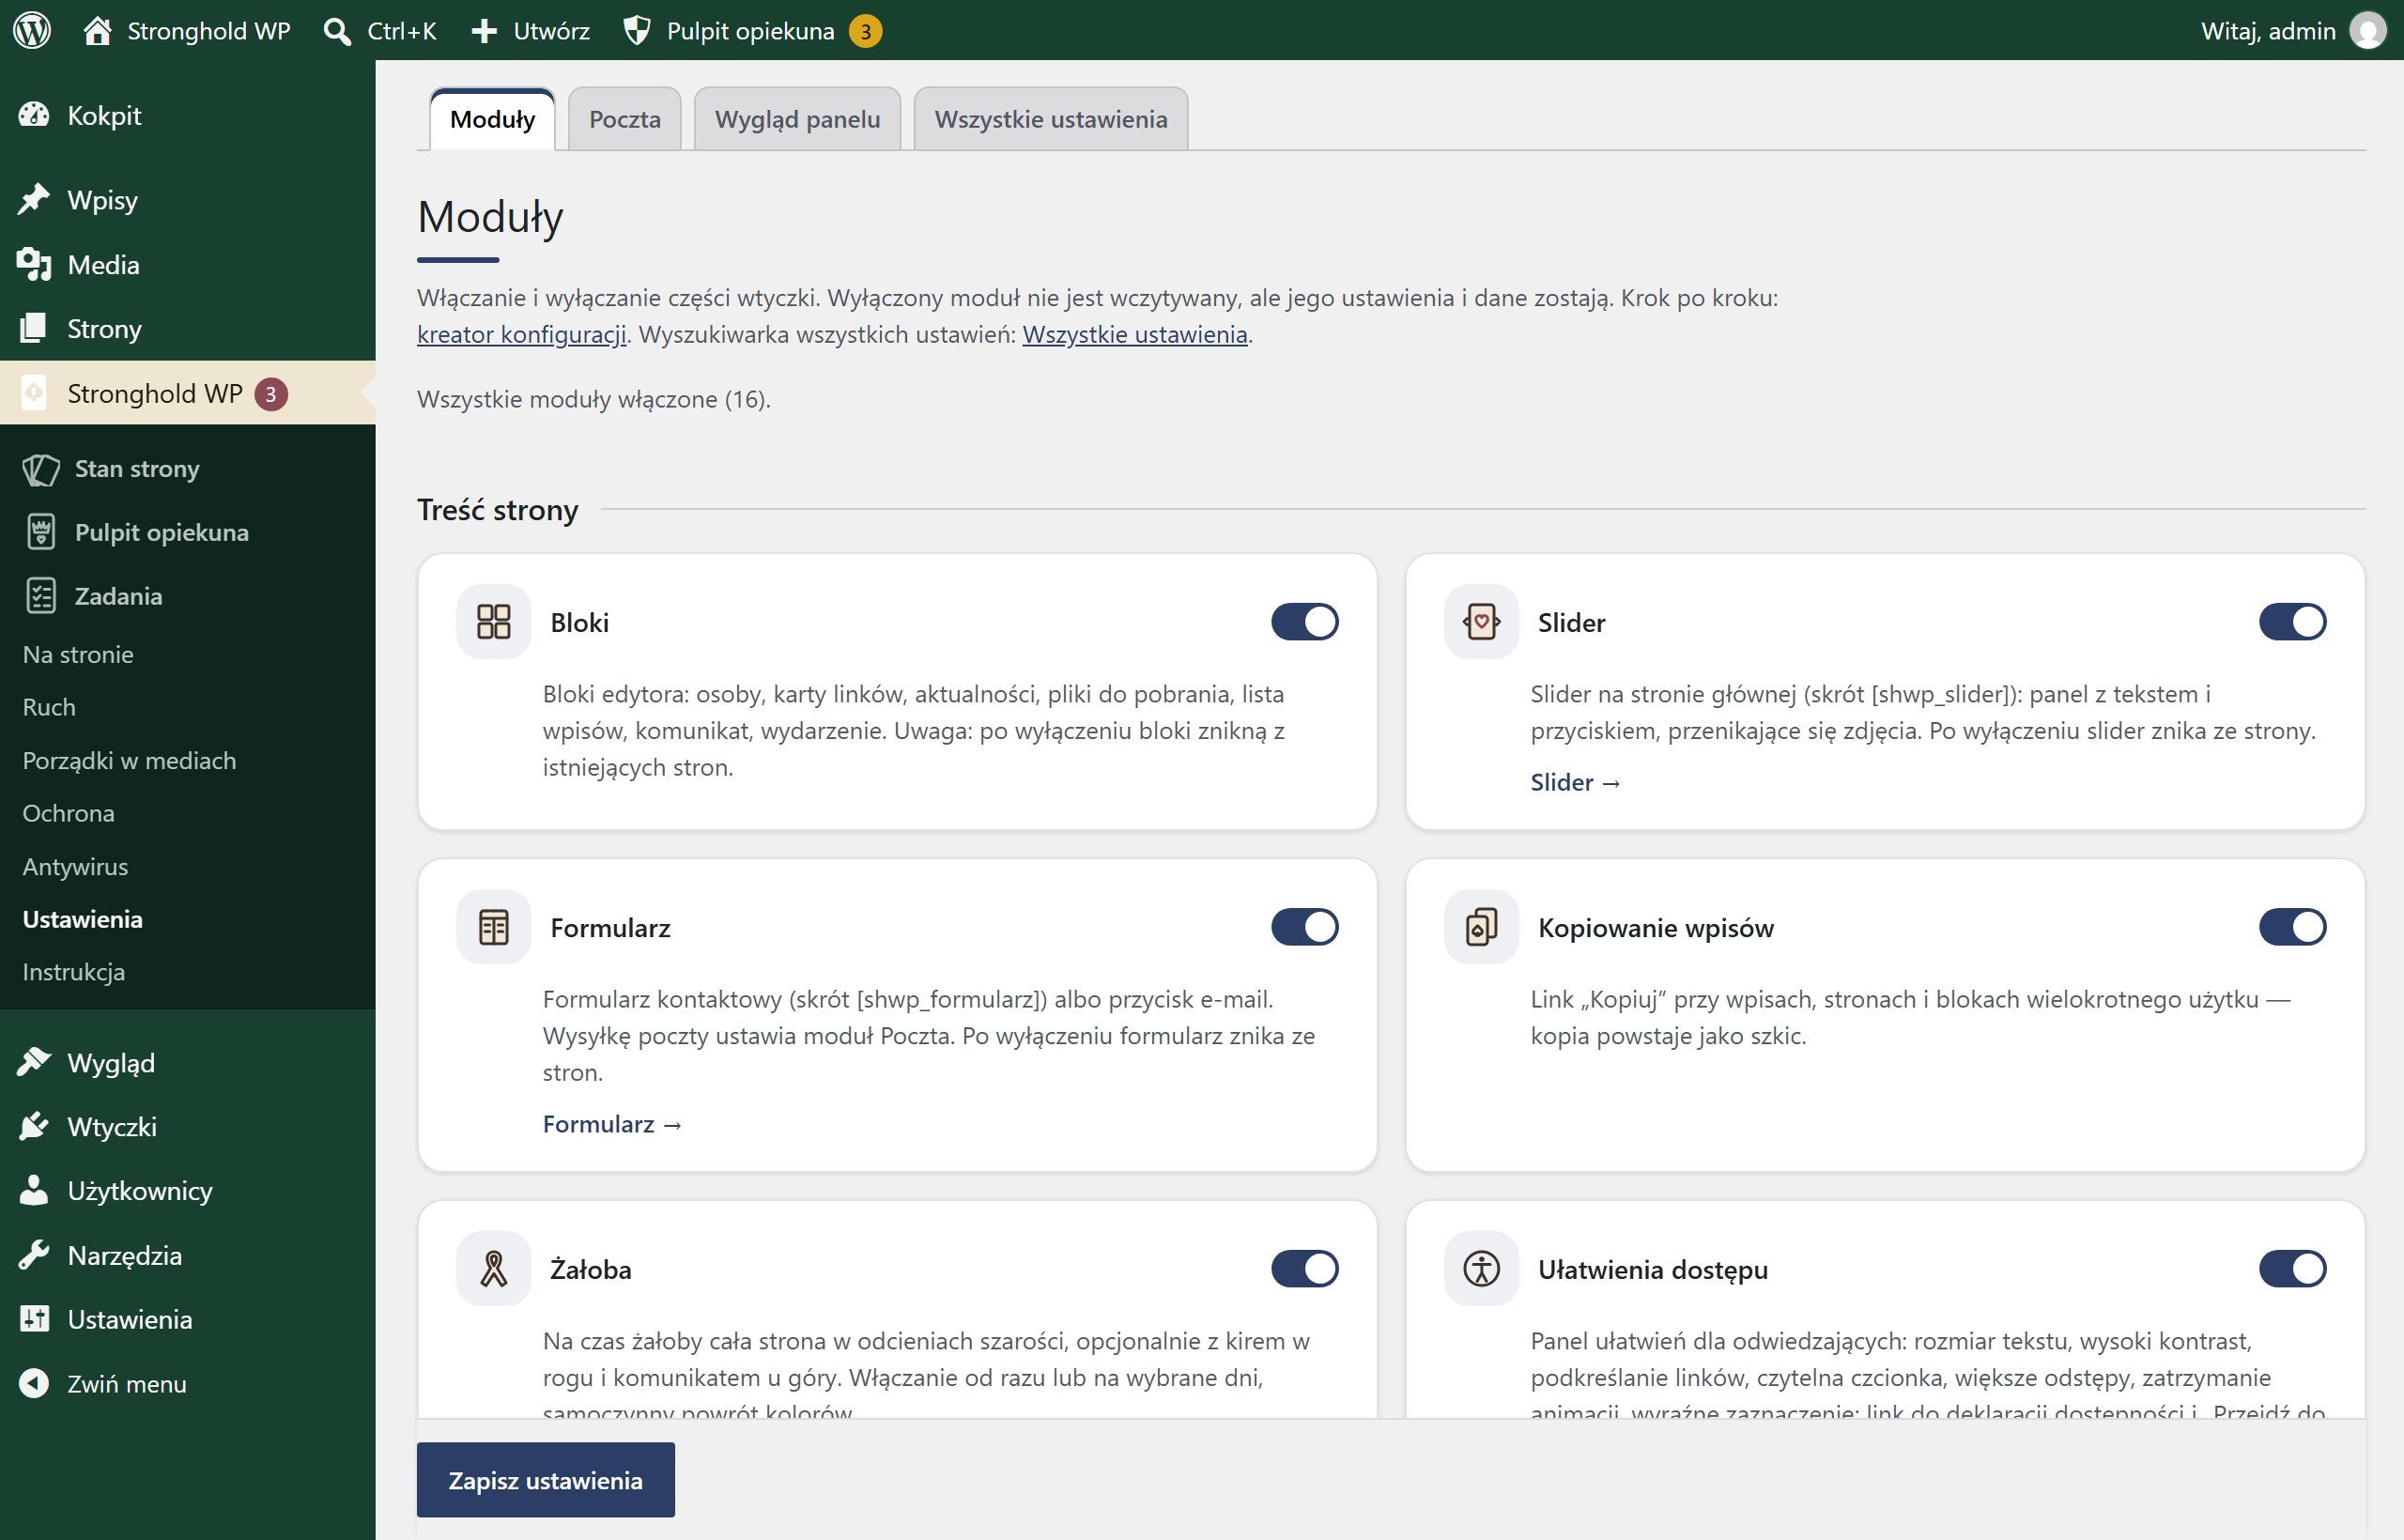The height and width of the screenshot is (1540, 2404).
Task: Open the Wygląd panelu tab
Action: pos(797,119)
